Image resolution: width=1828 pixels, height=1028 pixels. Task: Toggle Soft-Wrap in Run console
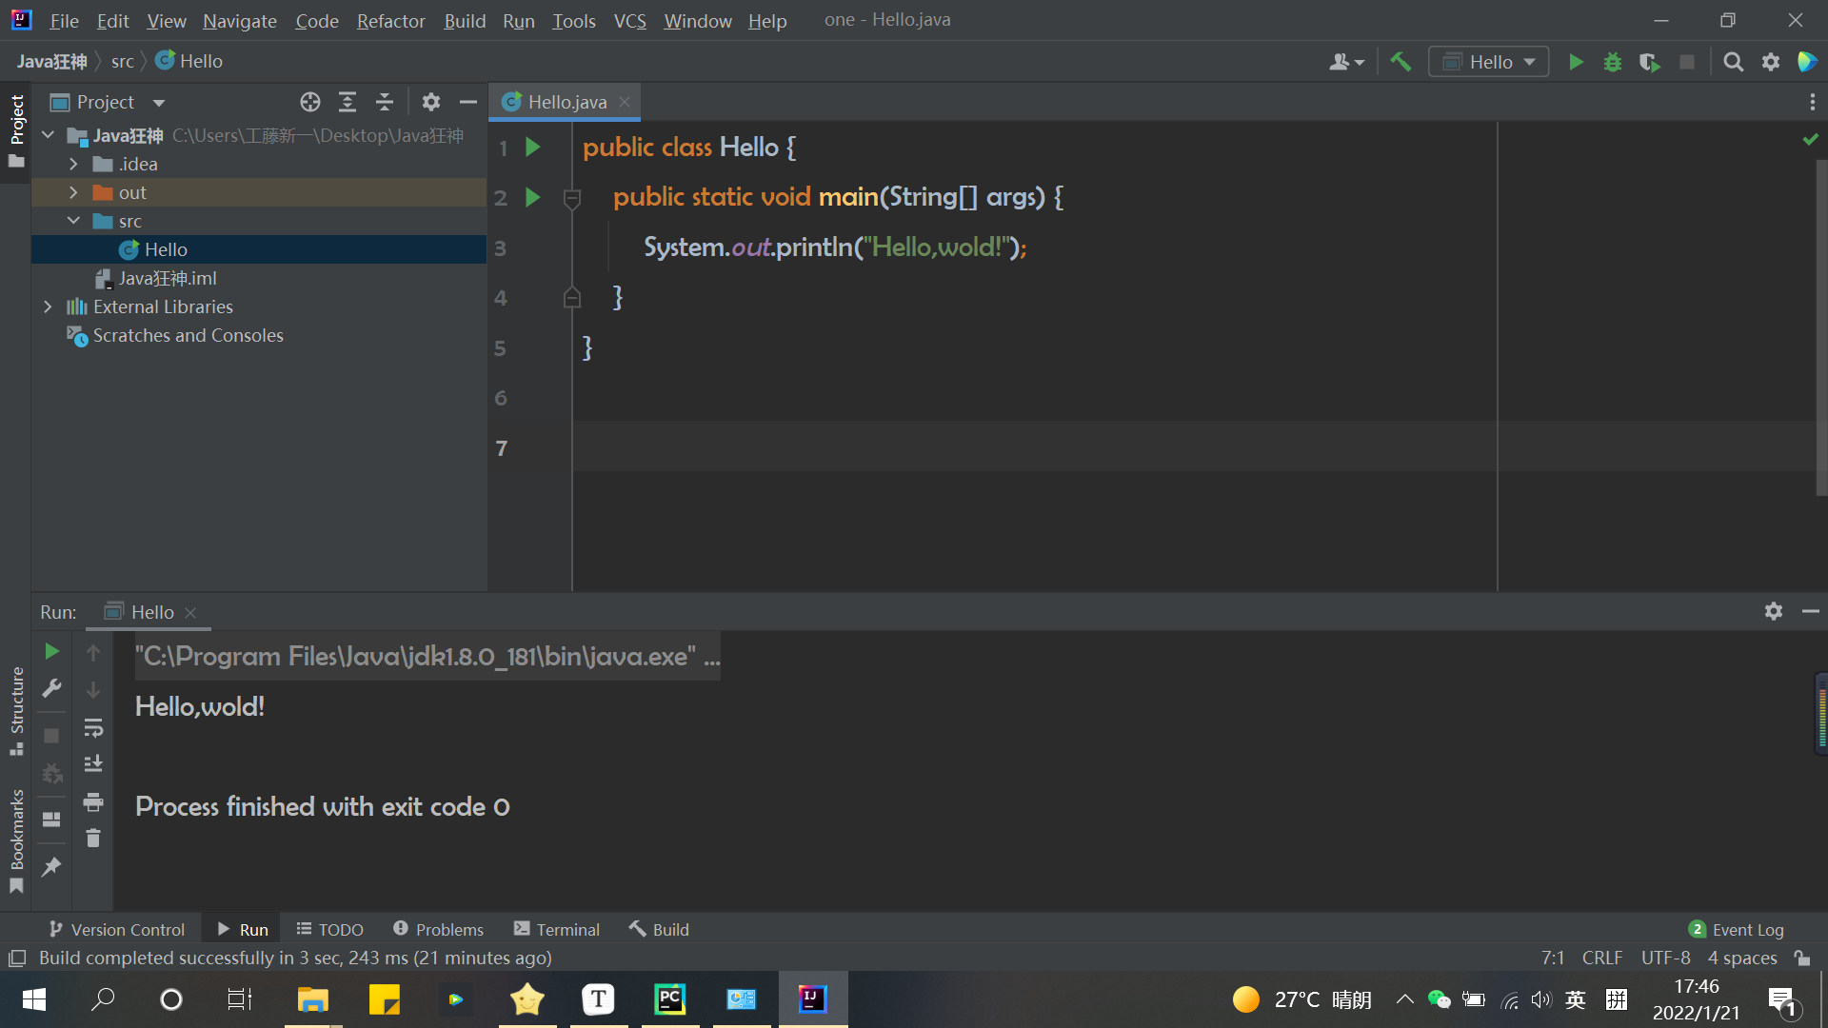(x=93, y=728)
